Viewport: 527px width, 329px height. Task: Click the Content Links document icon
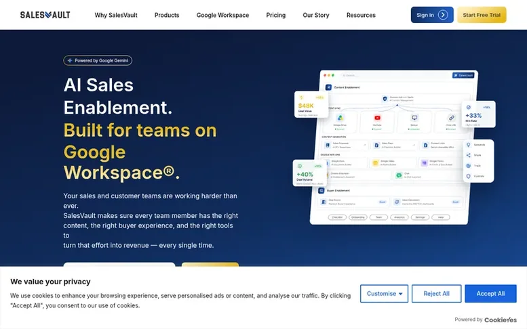425,145
